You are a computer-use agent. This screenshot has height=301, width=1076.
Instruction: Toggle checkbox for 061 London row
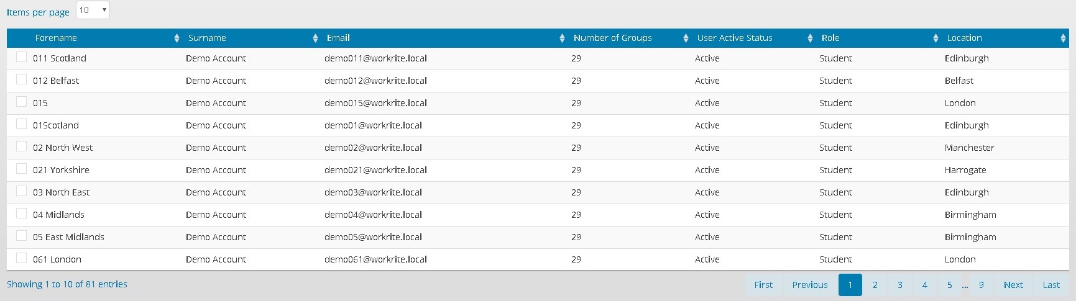[x=22, y=258]
